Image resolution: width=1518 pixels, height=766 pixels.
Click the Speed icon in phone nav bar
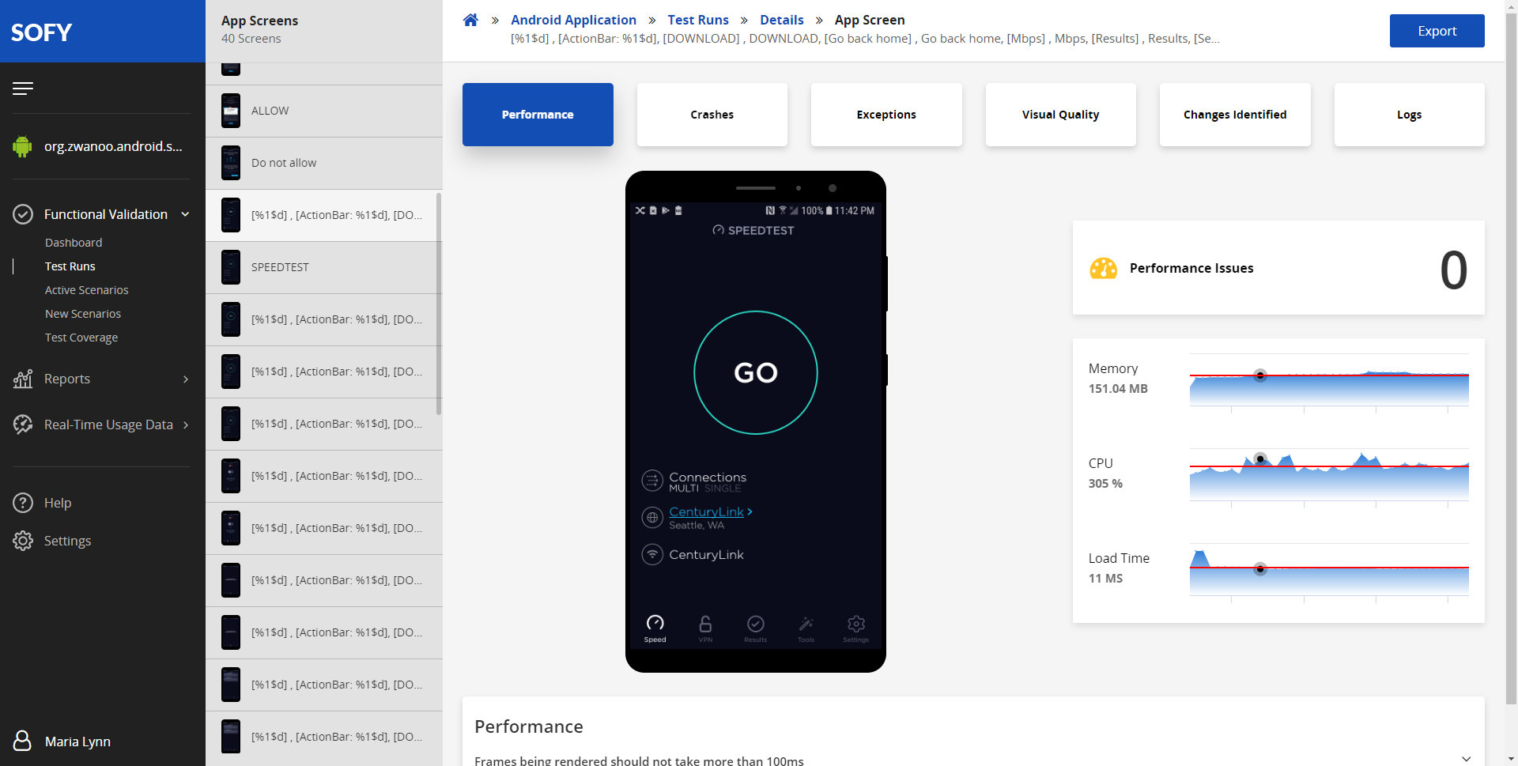click(x=655, y=628)
